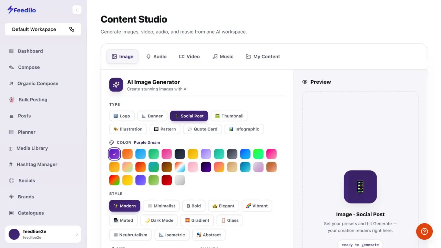Select the Infographic type button
Viewport: 441px width, 248px height.
point(244,129)
